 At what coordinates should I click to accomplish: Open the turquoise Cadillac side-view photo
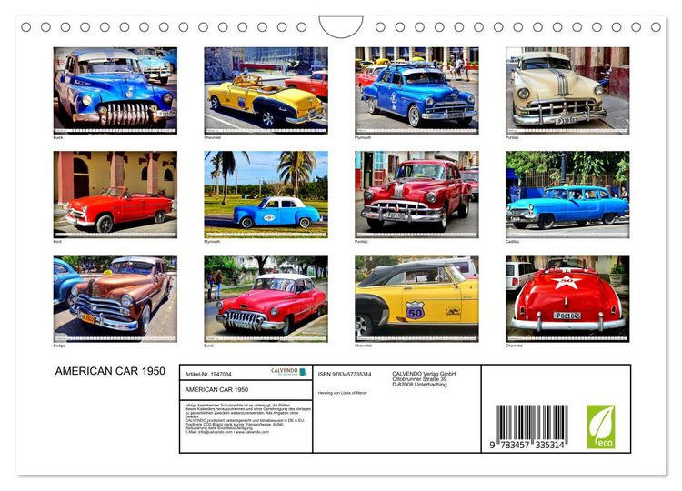tap(567, 195)
